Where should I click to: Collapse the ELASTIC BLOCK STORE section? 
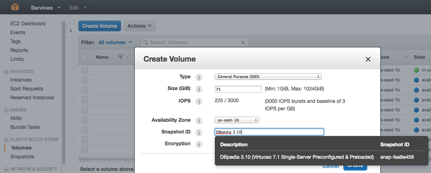click(6, 140)
